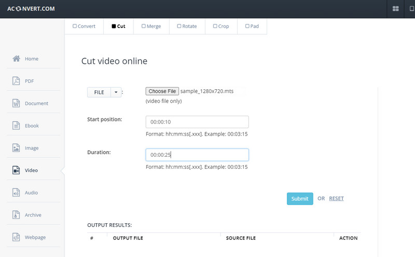
Task: Toggle the Merge option checkbox
Action: 144,26
